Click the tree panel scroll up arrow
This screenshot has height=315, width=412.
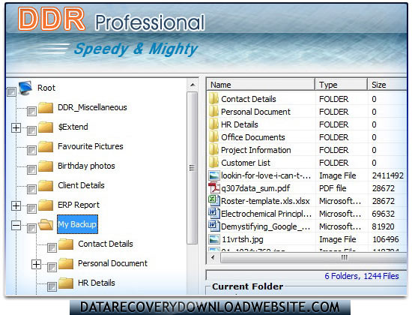193,85
